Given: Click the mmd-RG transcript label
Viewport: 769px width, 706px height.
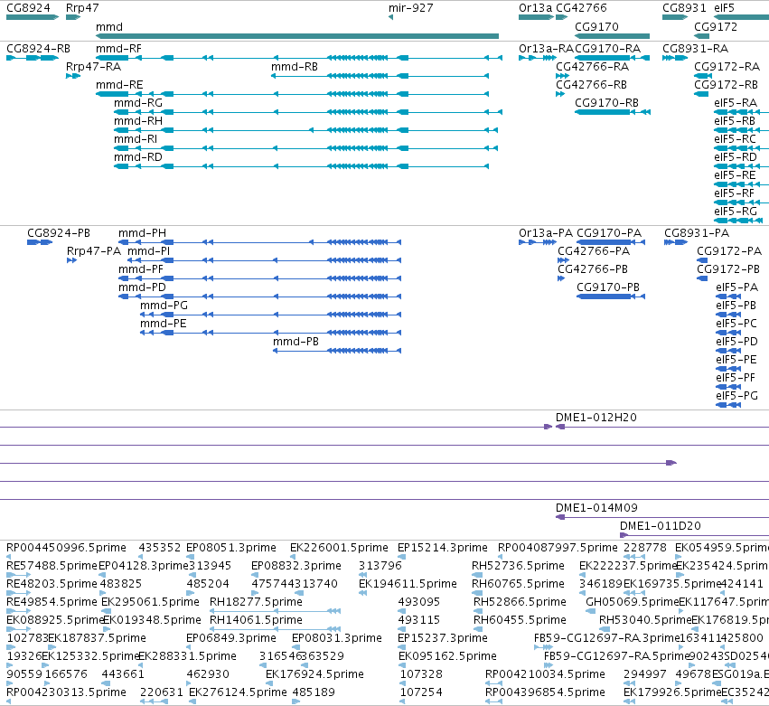Looking at the screenshot, I should [138, 102].
